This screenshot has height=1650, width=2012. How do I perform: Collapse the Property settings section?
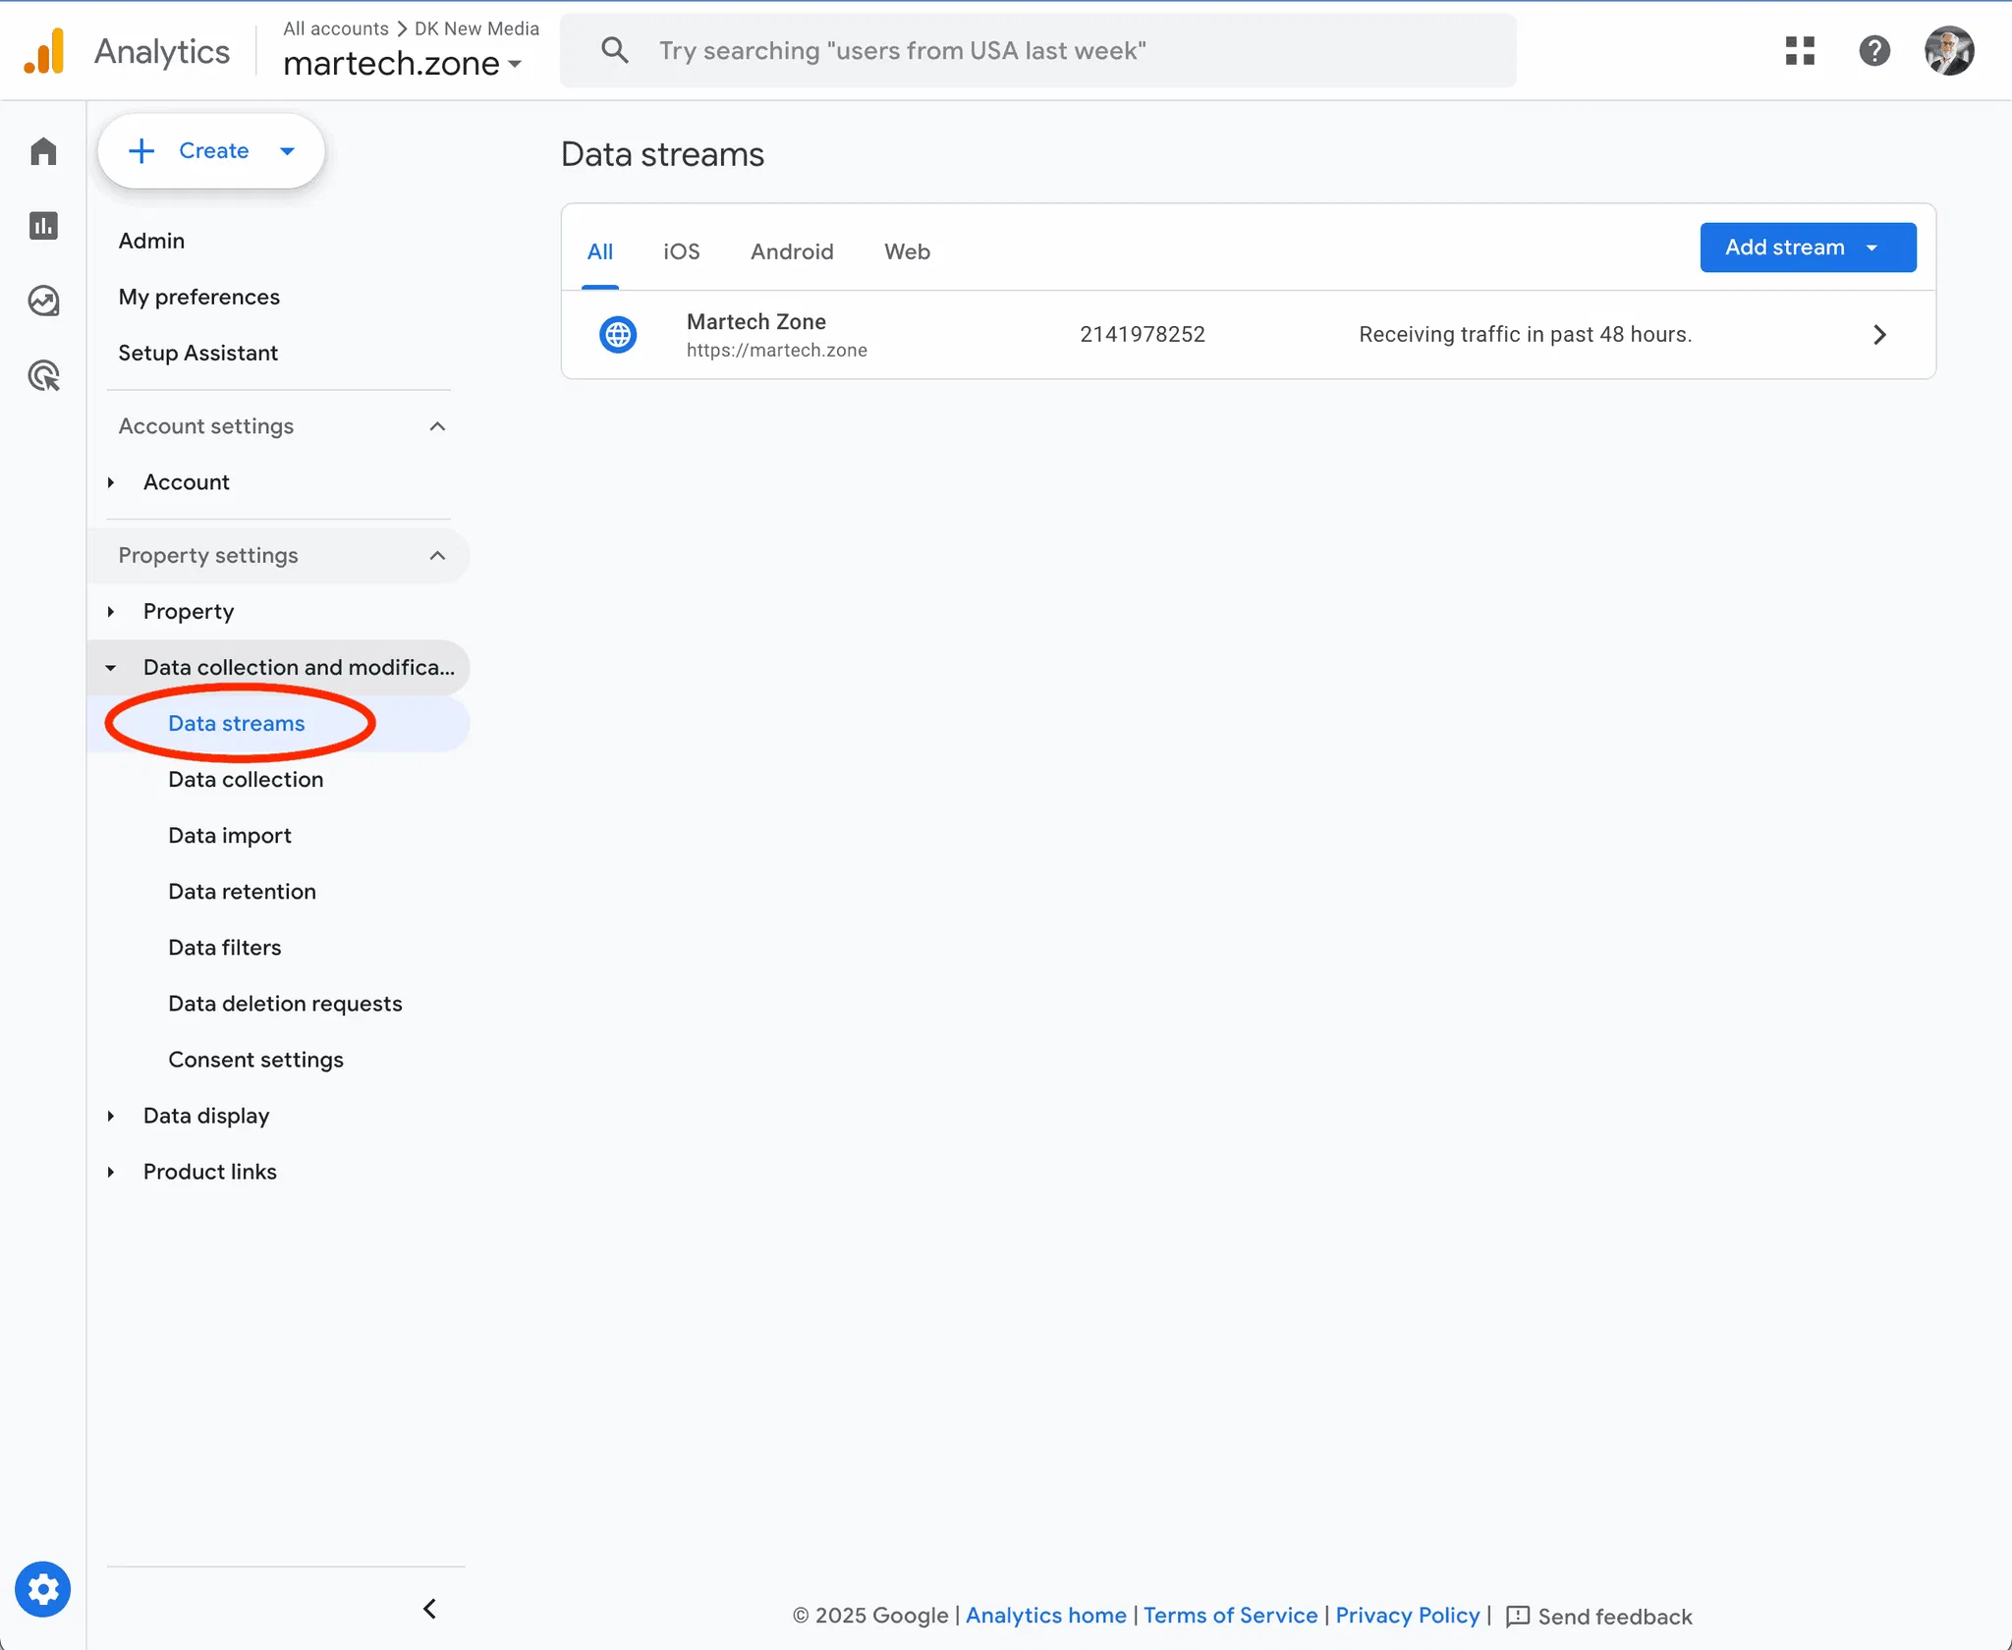(437, 556)
